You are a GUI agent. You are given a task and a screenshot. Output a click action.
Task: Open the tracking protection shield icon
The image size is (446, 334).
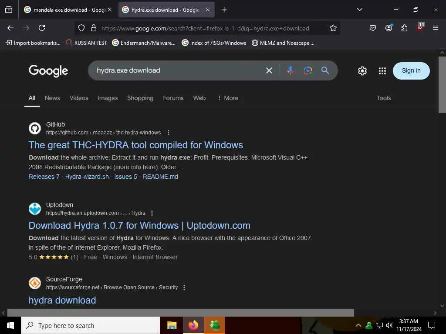click(81, 28)
